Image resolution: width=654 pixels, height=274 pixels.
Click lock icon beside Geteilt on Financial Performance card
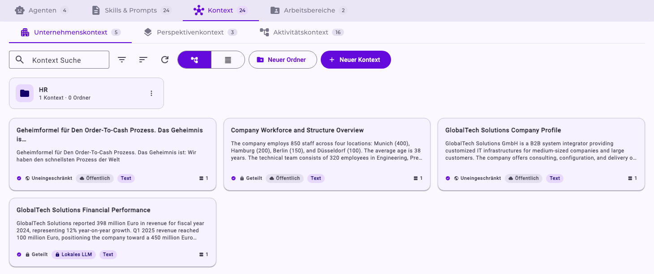[x=28, y=254]
